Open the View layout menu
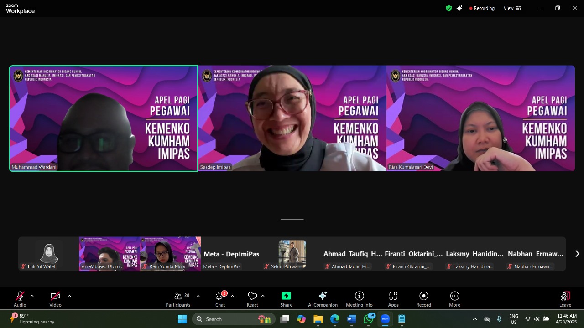This screenshot has width=584, height=328. (512, 8)
